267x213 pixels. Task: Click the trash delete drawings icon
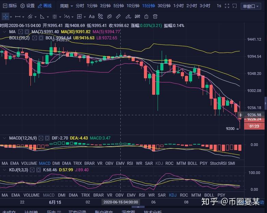(155, 16)
